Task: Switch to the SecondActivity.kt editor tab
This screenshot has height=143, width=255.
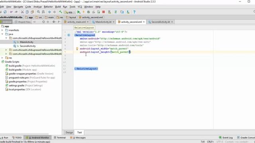Action: tap(161, 22)
